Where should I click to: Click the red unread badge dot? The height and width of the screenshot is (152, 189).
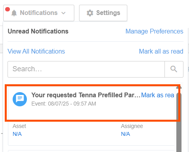click(x=8, y=9)
